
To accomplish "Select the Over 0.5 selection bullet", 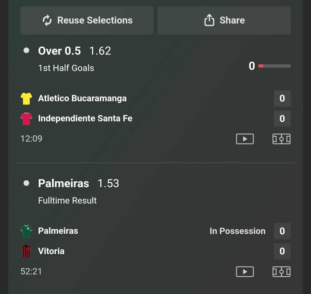I will (x=27, y=51).
